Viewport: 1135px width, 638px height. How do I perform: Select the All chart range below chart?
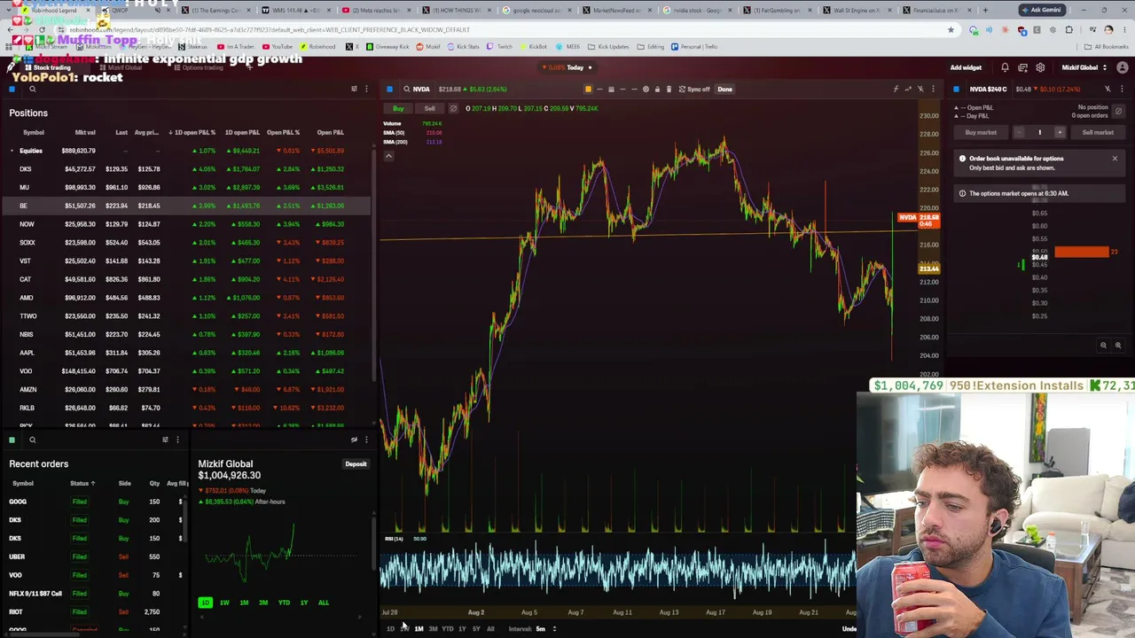[x=490, y=629]
